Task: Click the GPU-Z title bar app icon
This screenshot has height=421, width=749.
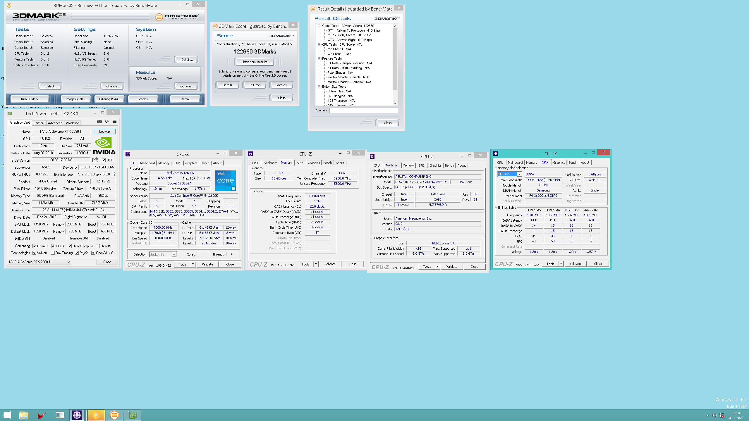Action: click(10, 113)
